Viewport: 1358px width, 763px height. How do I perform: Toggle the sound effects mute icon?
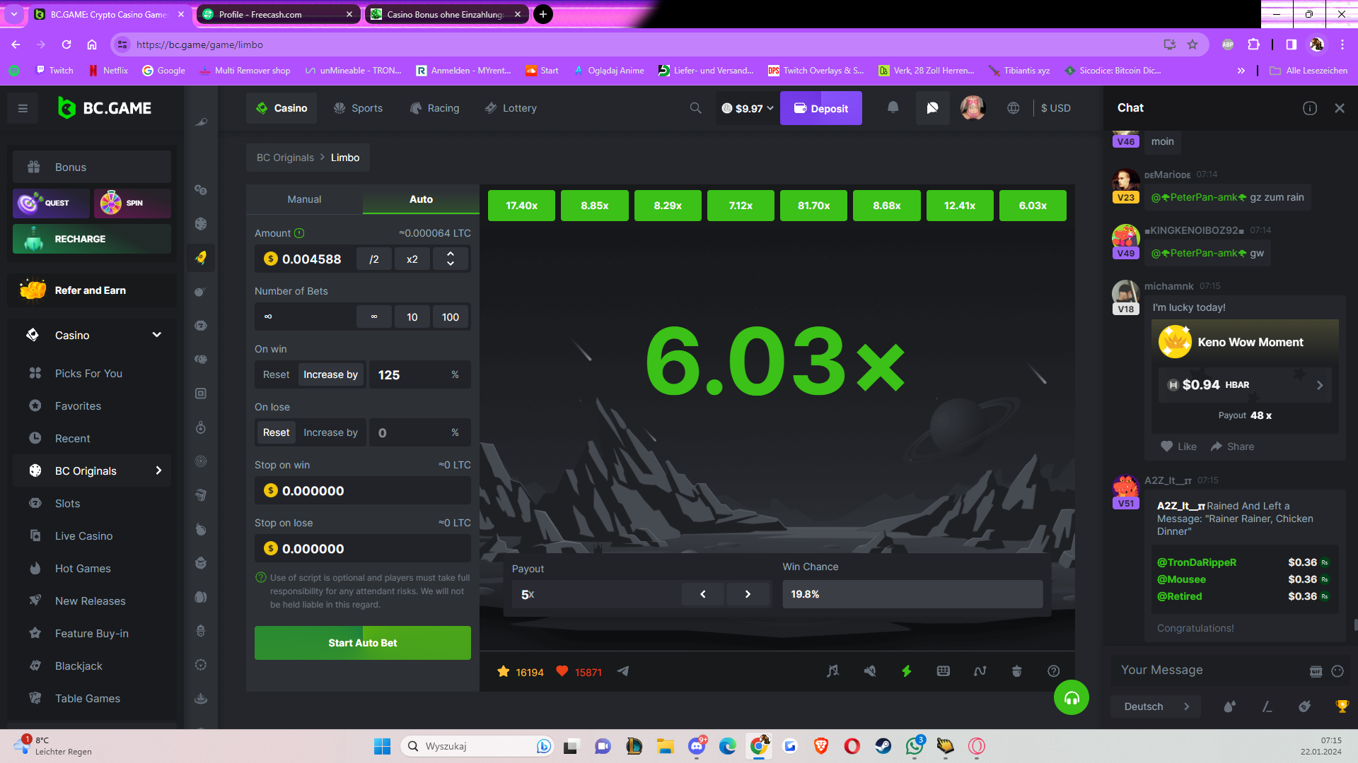coord(870,671)
